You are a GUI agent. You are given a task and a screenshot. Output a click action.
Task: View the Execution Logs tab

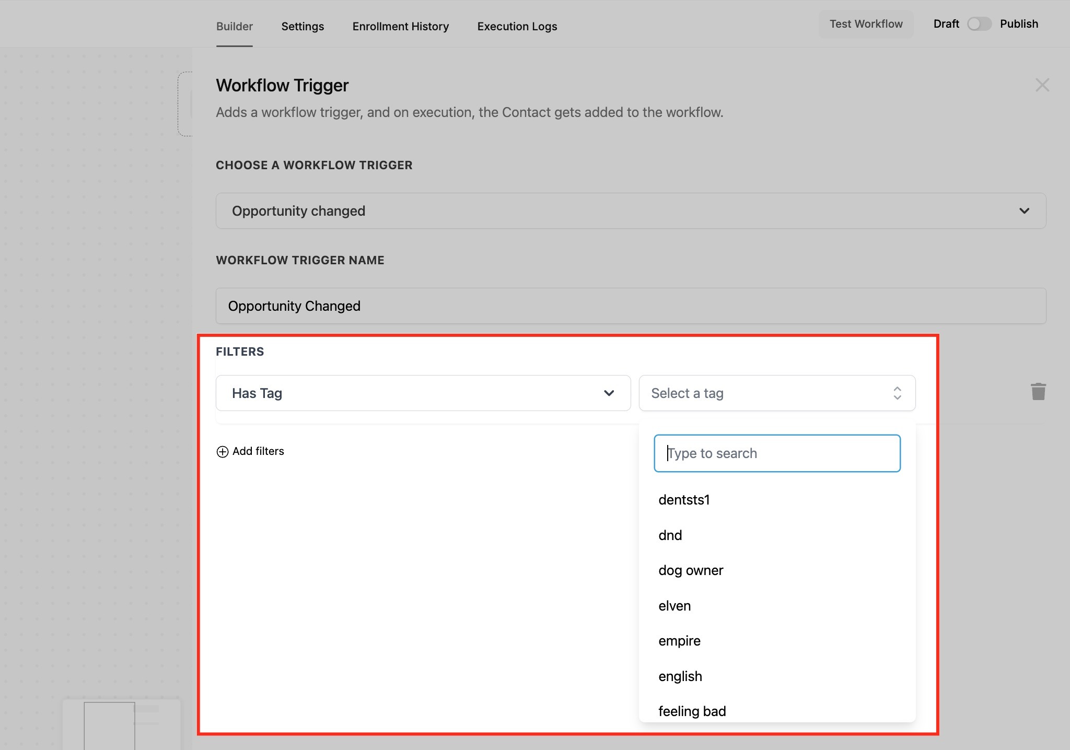pos(517,26)
